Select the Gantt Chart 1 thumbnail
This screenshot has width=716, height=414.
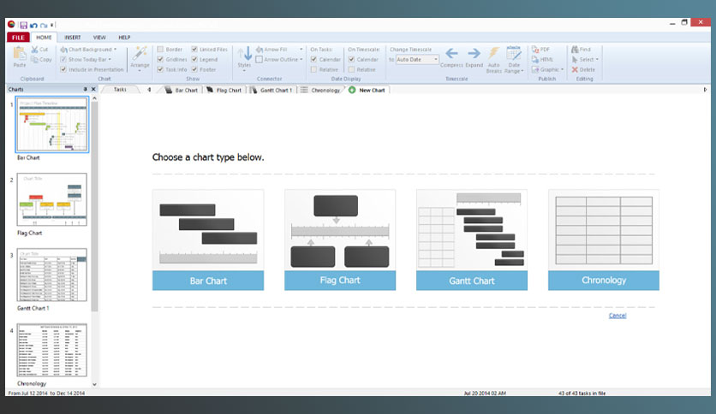coord(52,275)
